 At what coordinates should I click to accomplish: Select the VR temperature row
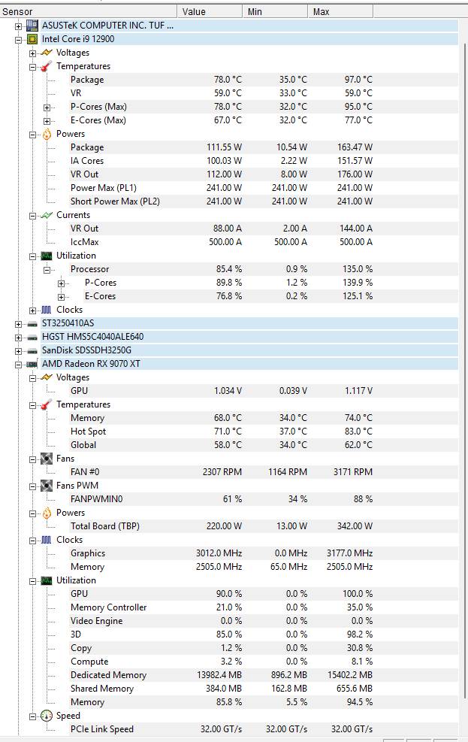click(264, 93)
